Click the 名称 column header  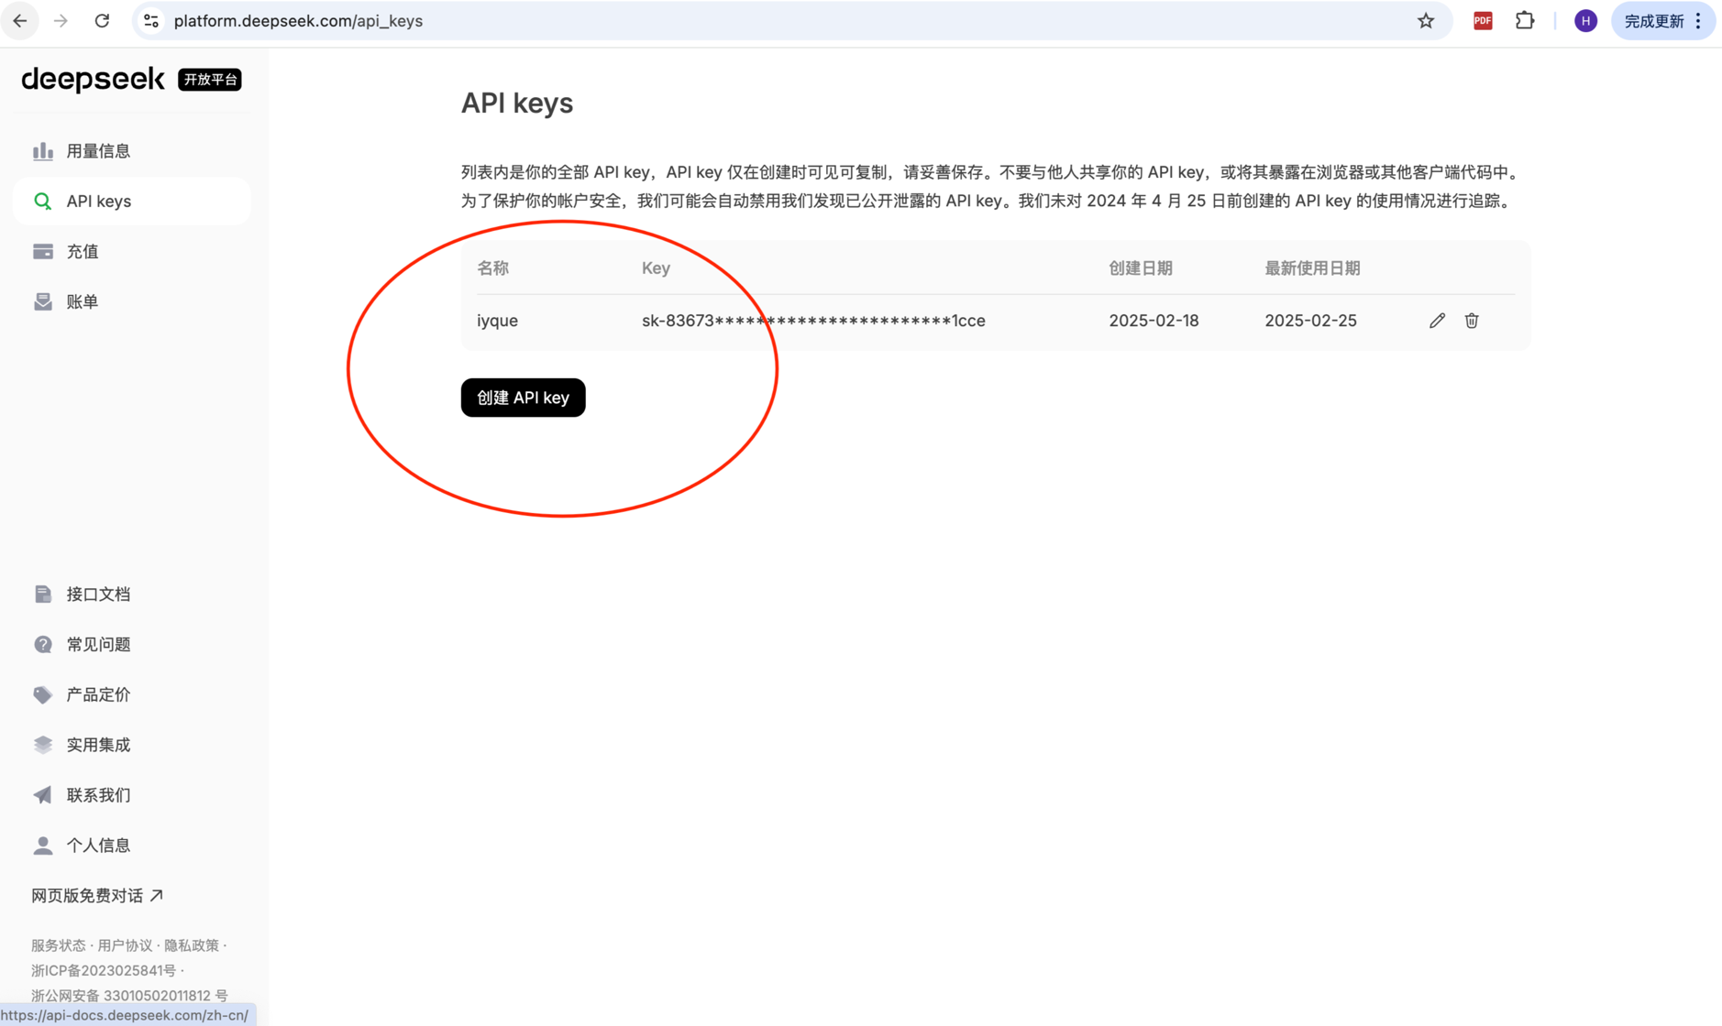(x=492, y=268)
